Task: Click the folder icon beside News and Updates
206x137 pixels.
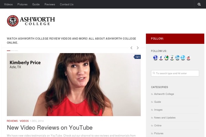Action: tap(152, 118)
